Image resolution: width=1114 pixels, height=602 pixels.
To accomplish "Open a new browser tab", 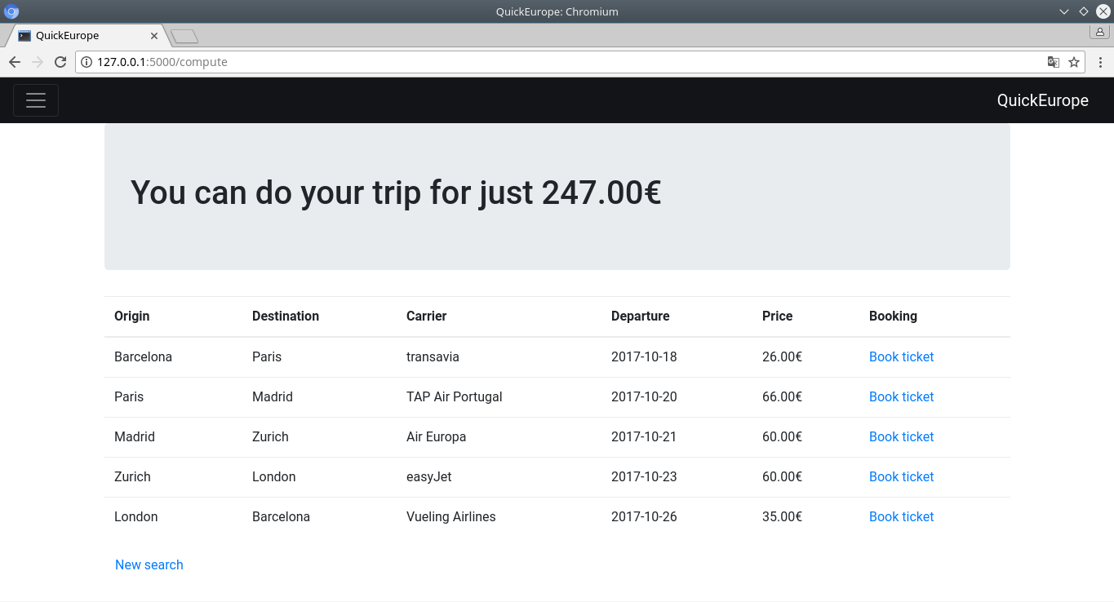I will coord(184,36).
